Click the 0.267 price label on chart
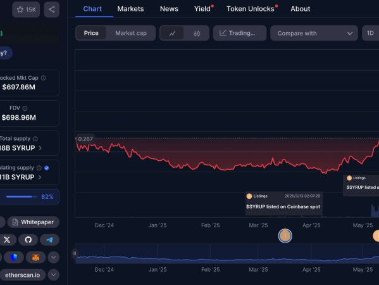379x285 pixels. [85, 139]
